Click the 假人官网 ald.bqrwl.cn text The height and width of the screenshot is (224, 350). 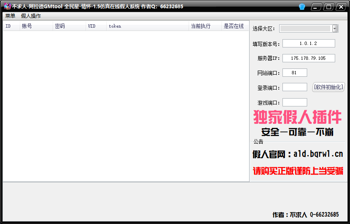298,154
